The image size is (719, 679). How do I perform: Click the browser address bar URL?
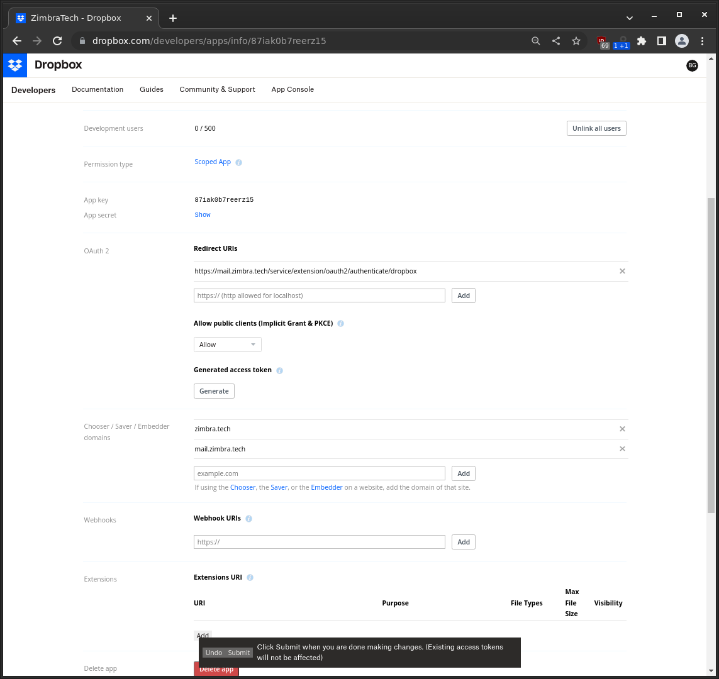pos(209,41)
